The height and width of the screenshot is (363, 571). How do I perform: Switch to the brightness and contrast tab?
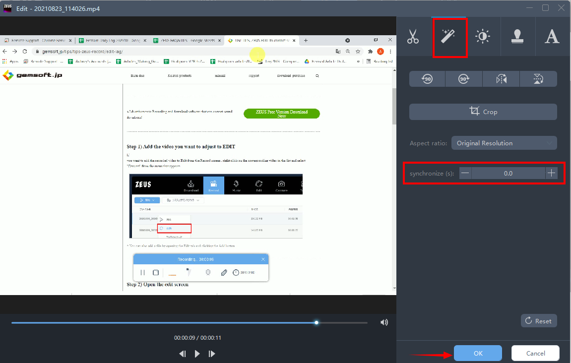483,36
